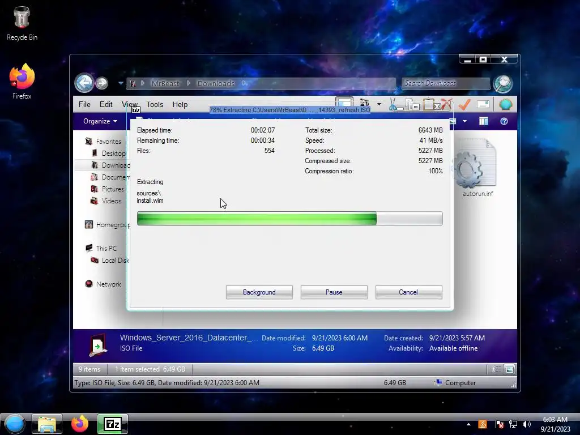The image size is (580, 435).
Task: Click the Start orb button
Action: pos(14,424)
